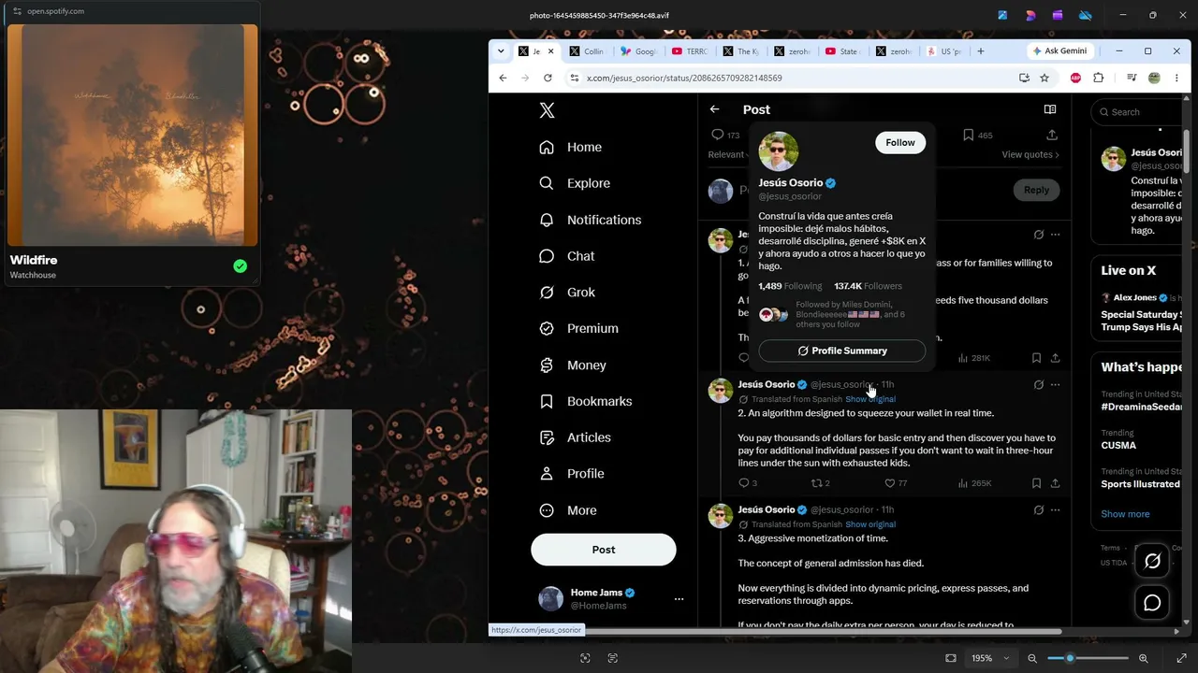This screenshot has width=1198, height=673.
Task: Switch to the Collin browser tab
Action: coord(587,51)
